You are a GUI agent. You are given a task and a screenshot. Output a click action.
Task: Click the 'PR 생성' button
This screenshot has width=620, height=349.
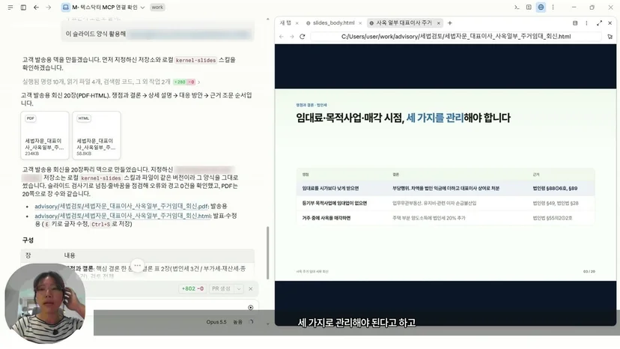click(x=221, y=288)
